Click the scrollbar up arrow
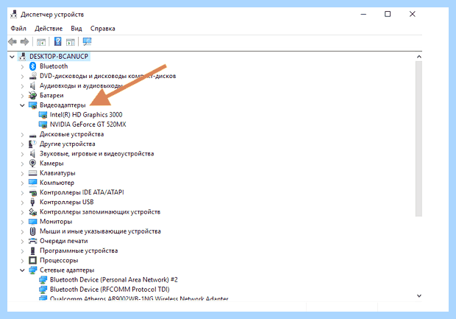The width and height of the screenshot is (456, 319). coord(418,57)
